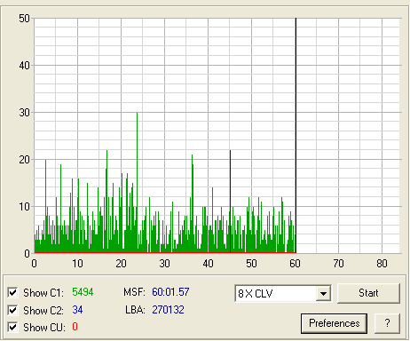Start the C1/C2 scan
Image resolution: width=410 pixels, height=341 pixels.
(x=368, y=293)
